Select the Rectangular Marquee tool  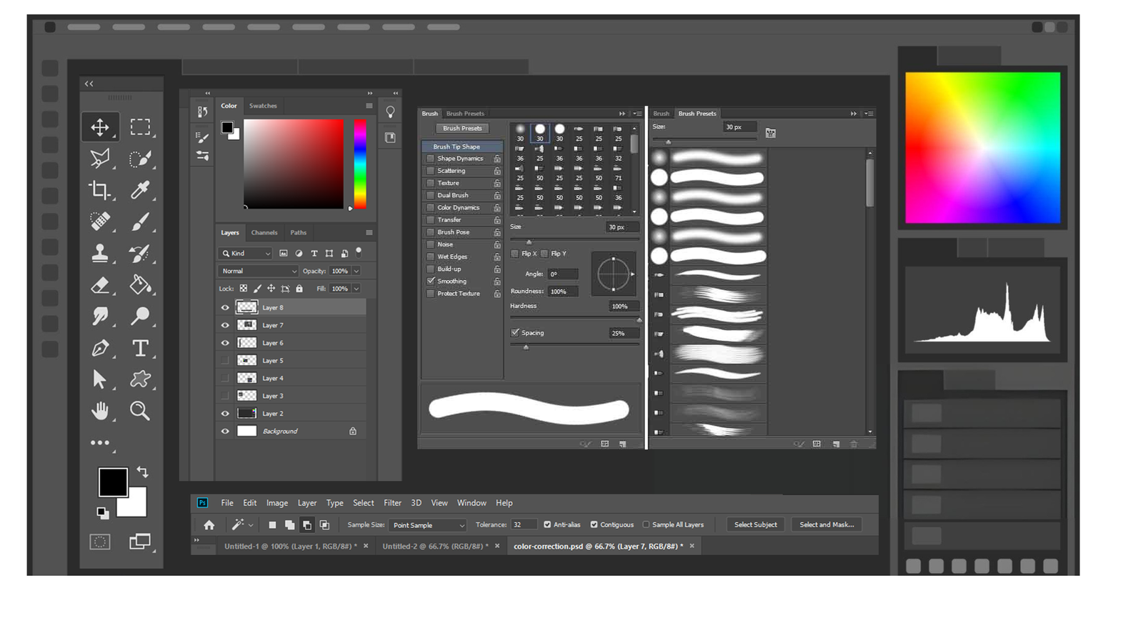point(140,127)
